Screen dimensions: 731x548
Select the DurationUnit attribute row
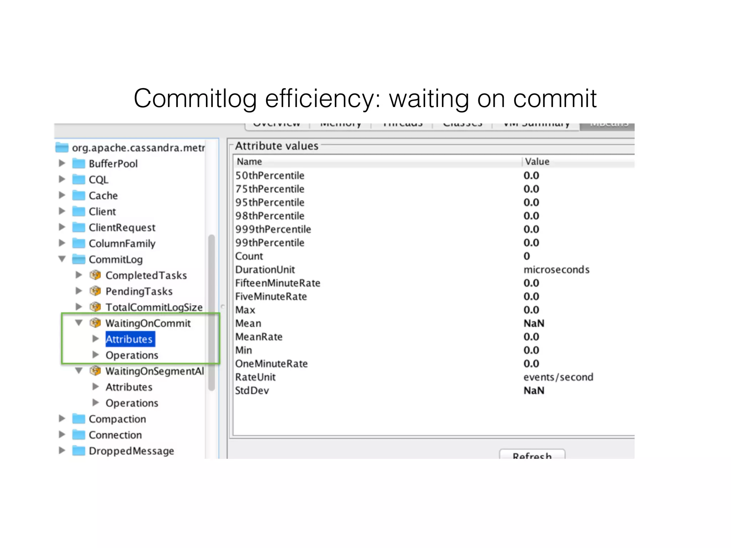[x=434, y=270]
